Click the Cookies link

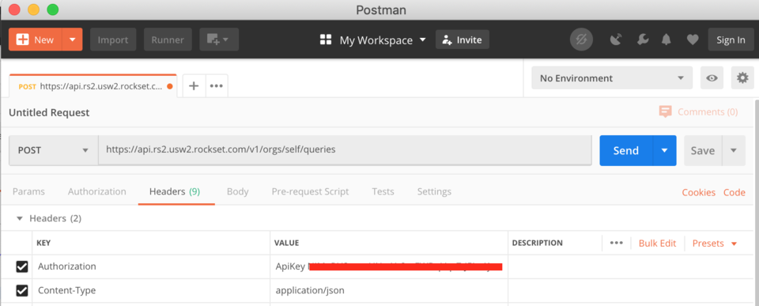point(698,192)
